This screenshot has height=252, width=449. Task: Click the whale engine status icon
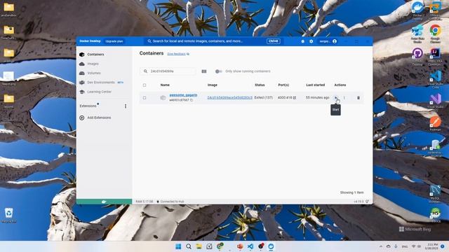click(x=104, y=202)
